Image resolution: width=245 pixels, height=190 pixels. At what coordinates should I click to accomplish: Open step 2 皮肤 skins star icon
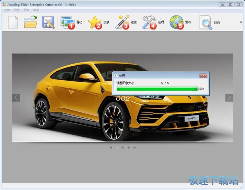[95, 23]
